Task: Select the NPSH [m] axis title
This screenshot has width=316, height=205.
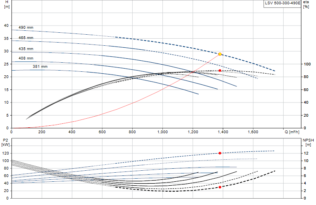Action: [308, 142]
